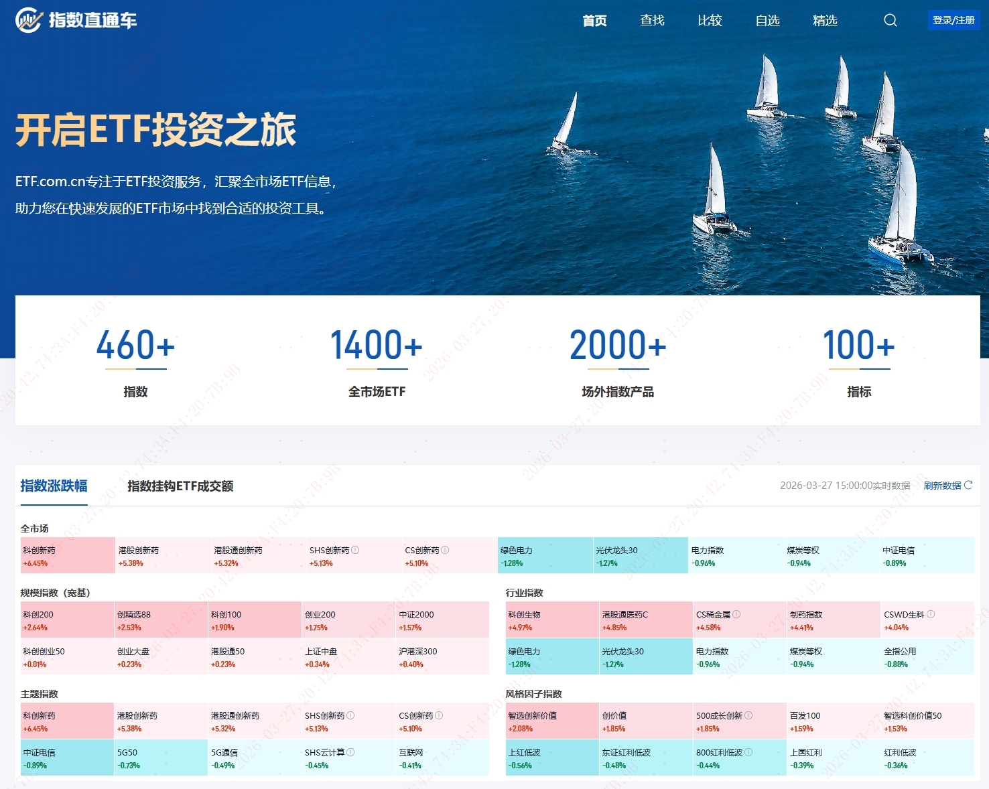Open the info icon next to CS创新药
This screenshot has height=789, width=989.
coord(445,549)
